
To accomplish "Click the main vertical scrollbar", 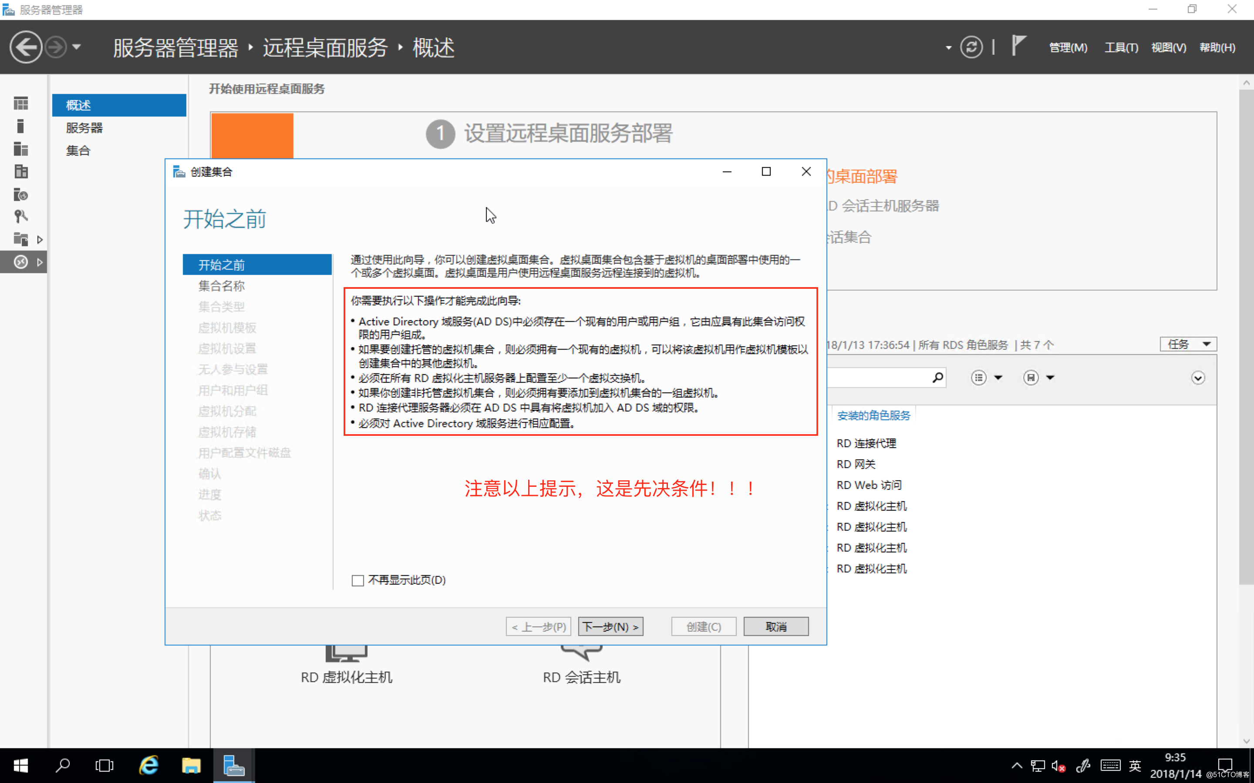I will (x=1246, y=337).
